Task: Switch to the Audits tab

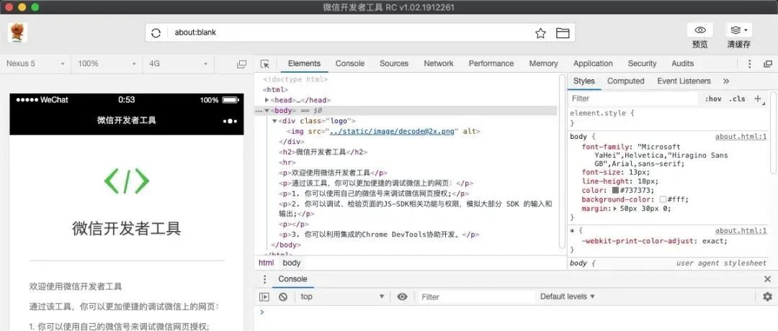Action: (683, 63)
